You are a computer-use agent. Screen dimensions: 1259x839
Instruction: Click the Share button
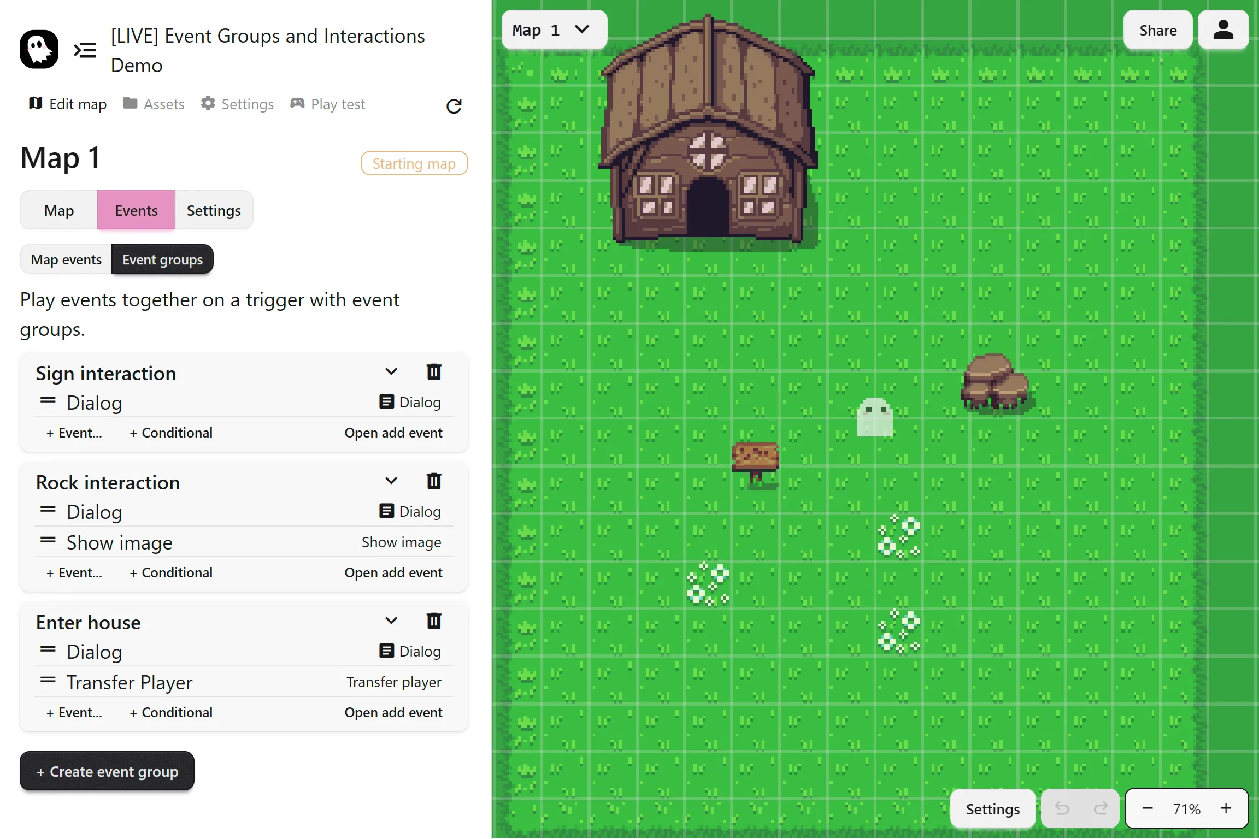point(1157,30)
